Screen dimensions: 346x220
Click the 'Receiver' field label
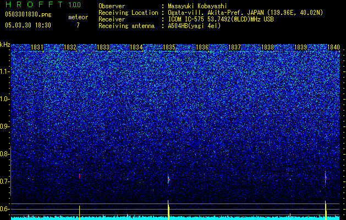pos(112,19)
